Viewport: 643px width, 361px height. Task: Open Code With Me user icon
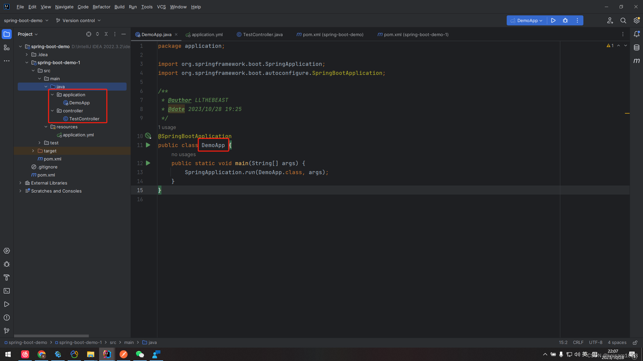pyautogui.click(x=610, y=20)
